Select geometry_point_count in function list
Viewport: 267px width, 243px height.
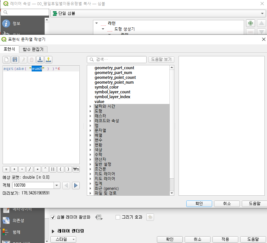tap(115, 78)
